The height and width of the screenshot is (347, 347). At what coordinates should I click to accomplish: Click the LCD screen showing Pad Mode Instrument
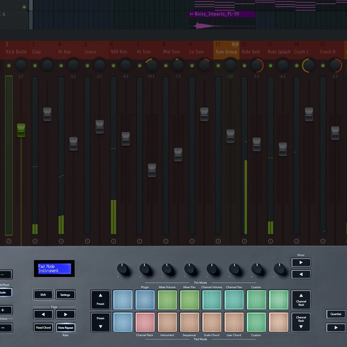coord(54,268)
